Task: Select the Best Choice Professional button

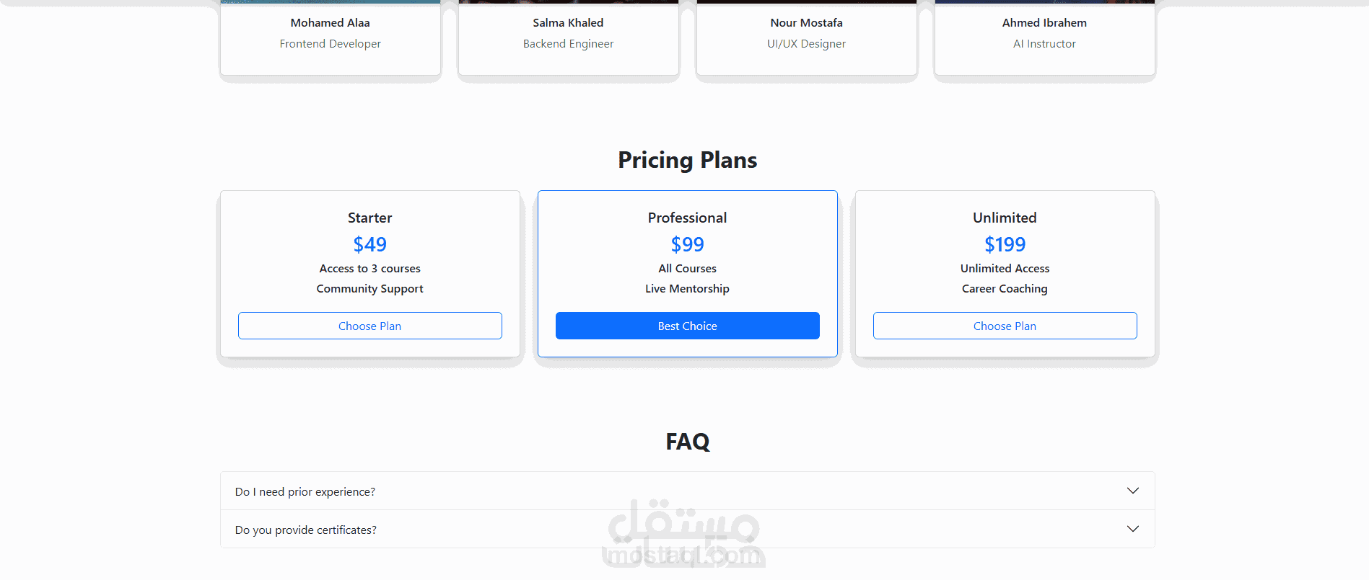Action: tap(687, 326)
